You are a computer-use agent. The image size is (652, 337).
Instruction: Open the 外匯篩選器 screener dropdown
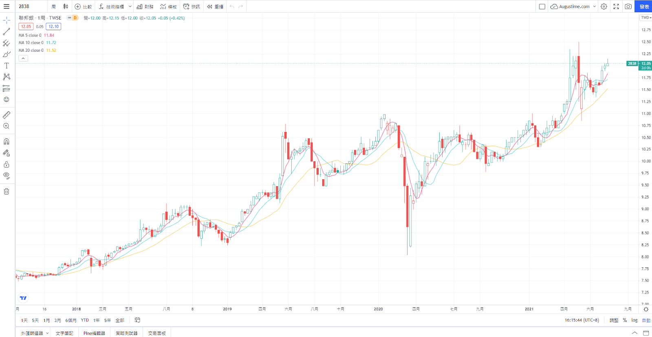(35, 333)
